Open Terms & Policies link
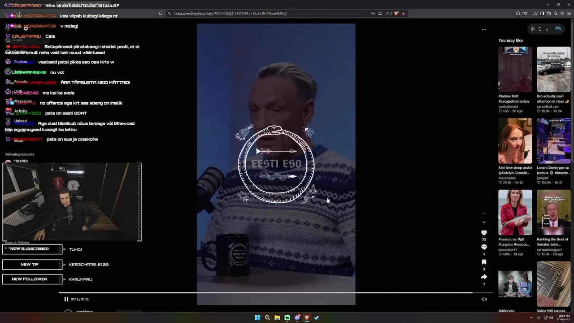Viewport: 574px width, 323px height. 17,243
